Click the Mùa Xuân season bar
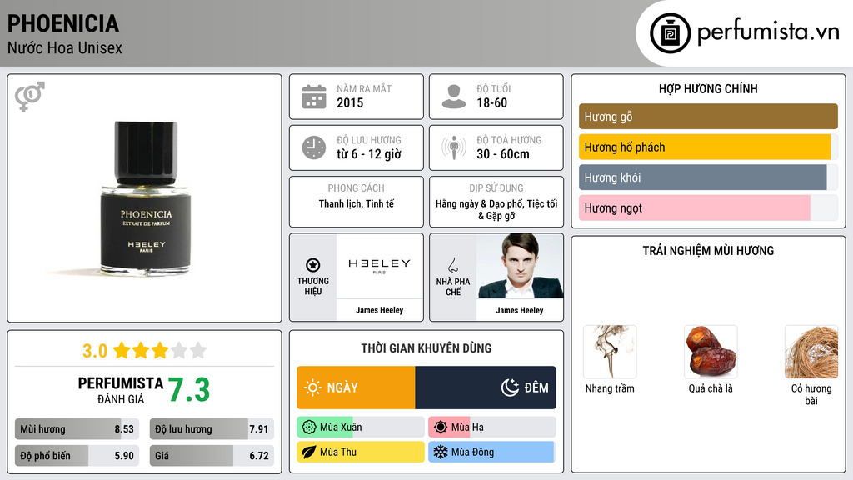Viewport: 853px width, 480px height. coord(361,427)
